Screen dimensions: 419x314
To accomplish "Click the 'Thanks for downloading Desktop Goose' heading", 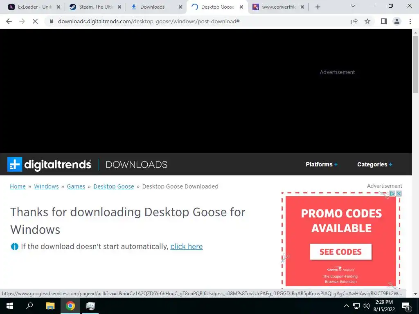I will pyautogui.click(x=128, y=221).
